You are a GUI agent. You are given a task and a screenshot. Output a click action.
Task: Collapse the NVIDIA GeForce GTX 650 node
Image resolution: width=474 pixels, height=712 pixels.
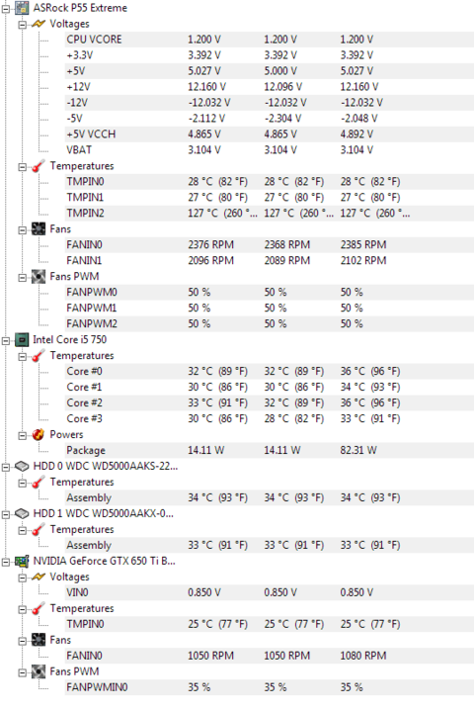tap(6, 562)
